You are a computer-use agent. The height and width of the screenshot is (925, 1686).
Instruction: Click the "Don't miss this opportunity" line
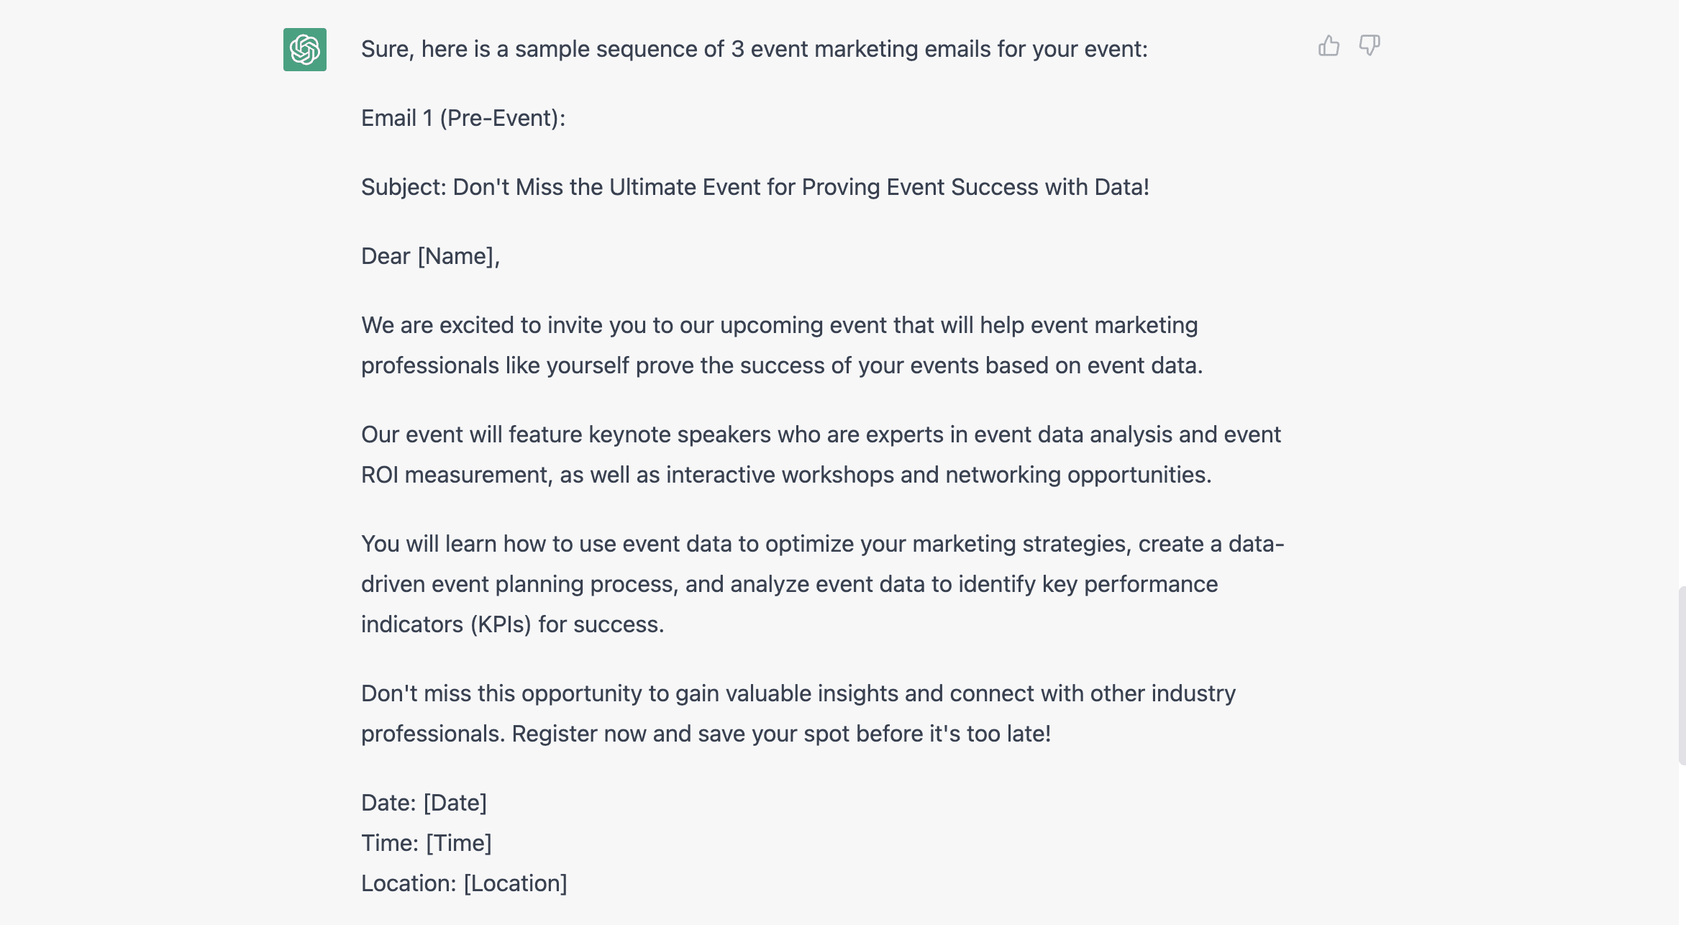[x=798, y=693]
